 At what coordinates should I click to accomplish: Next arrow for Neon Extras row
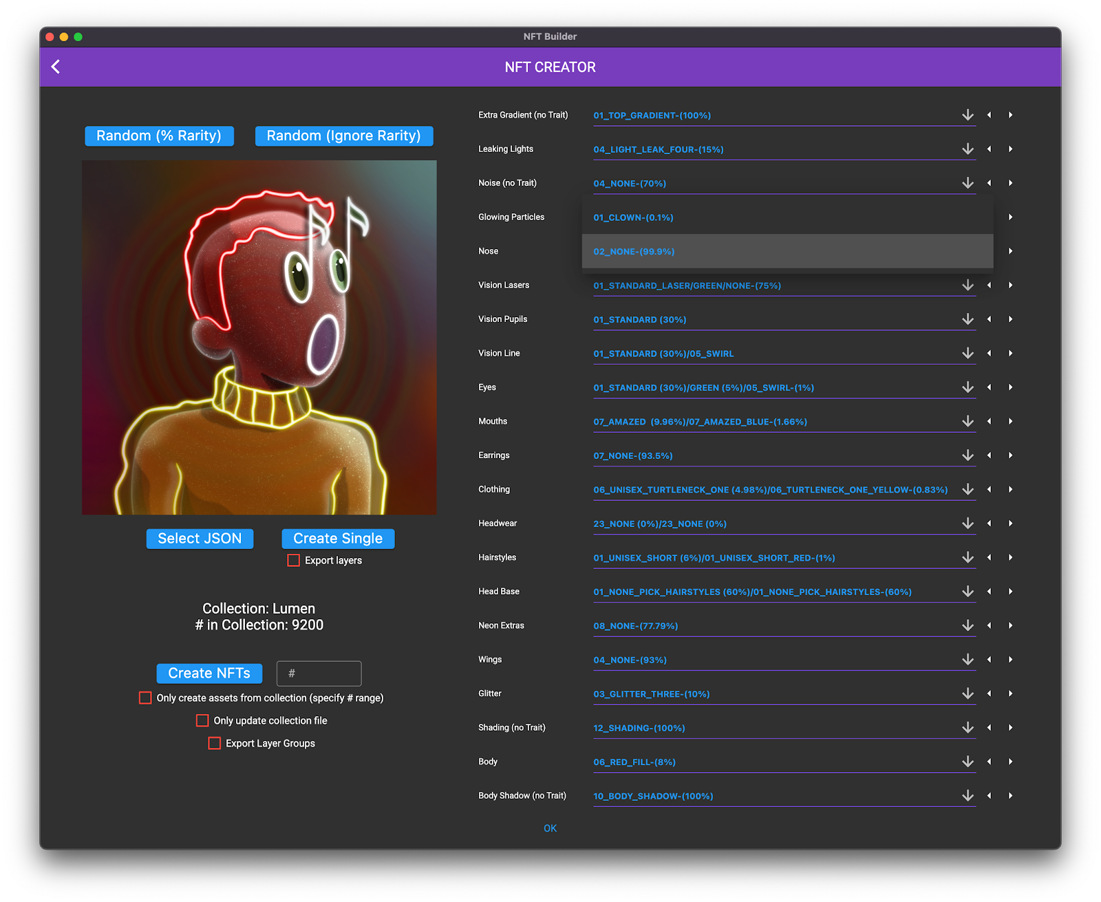tap(1010, 626)
